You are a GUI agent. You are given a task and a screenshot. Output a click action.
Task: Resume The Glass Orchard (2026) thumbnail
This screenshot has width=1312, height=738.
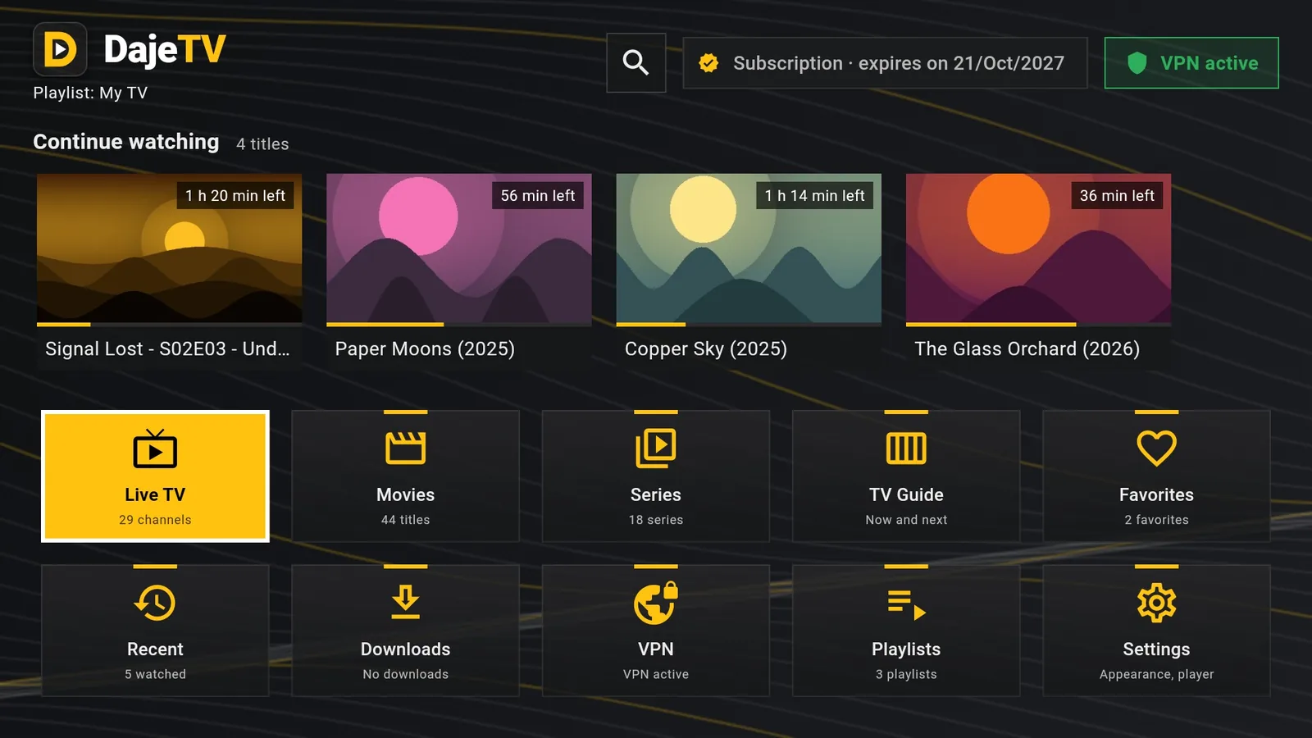click(x=1038, y=248)
